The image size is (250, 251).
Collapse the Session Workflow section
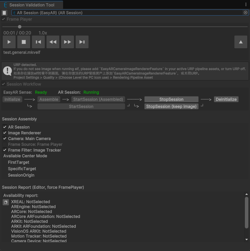pos(4,84)
